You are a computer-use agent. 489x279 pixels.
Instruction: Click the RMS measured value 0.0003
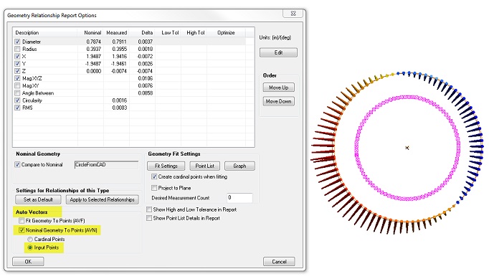point(120,108)
